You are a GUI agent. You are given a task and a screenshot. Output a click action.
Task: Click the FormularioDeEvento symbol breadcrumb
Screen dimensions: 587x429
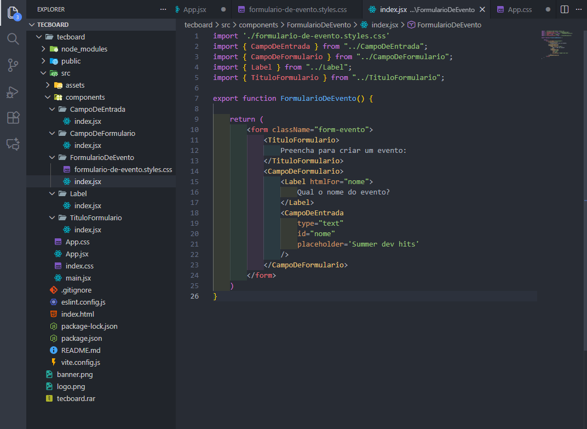tap(449, 25)
